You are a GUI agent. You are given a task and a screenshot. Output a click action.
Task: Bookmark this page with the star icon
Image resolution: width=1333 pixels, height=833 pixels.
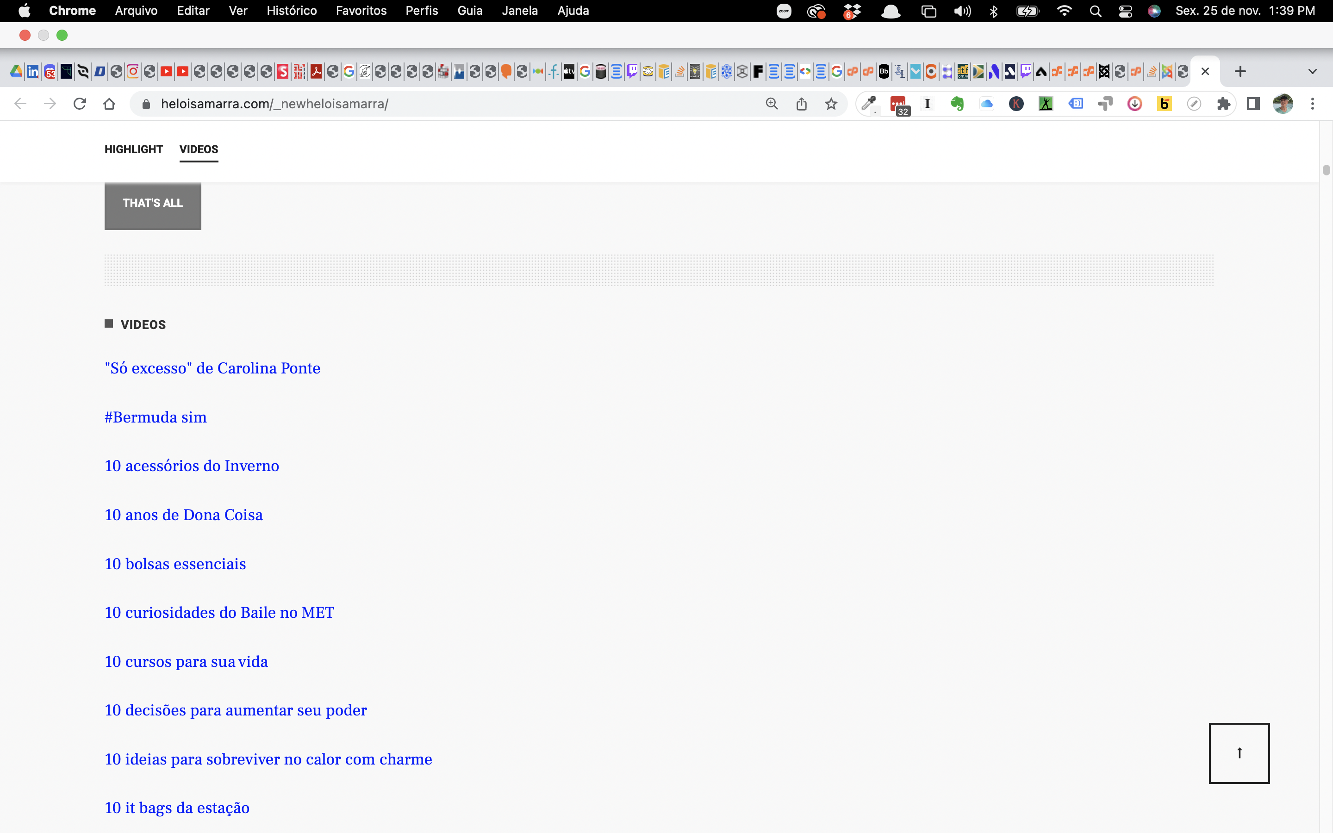pos(831,104)
